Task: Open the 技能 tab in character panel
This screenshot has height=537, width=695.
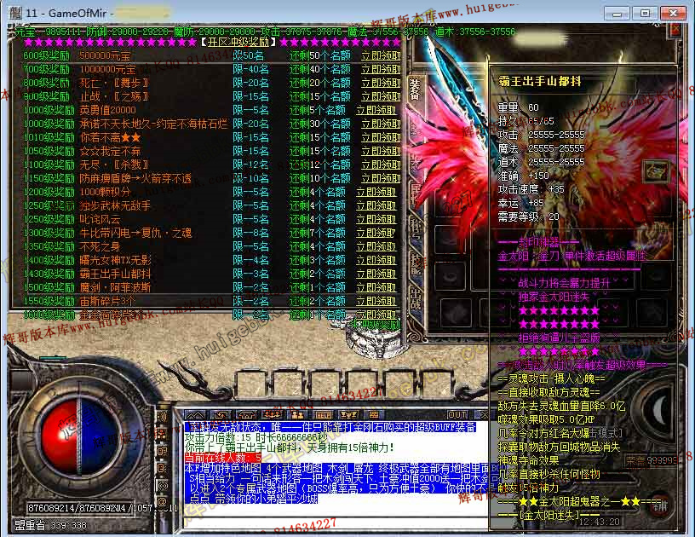Action: tap(415, 265)
